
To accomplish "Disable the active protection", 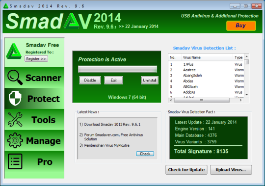I will (90, 80).
